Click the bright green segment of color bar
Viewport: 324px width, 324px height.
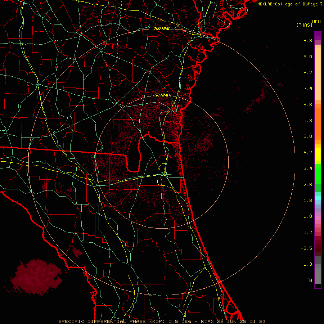click(x=318, y=174)
